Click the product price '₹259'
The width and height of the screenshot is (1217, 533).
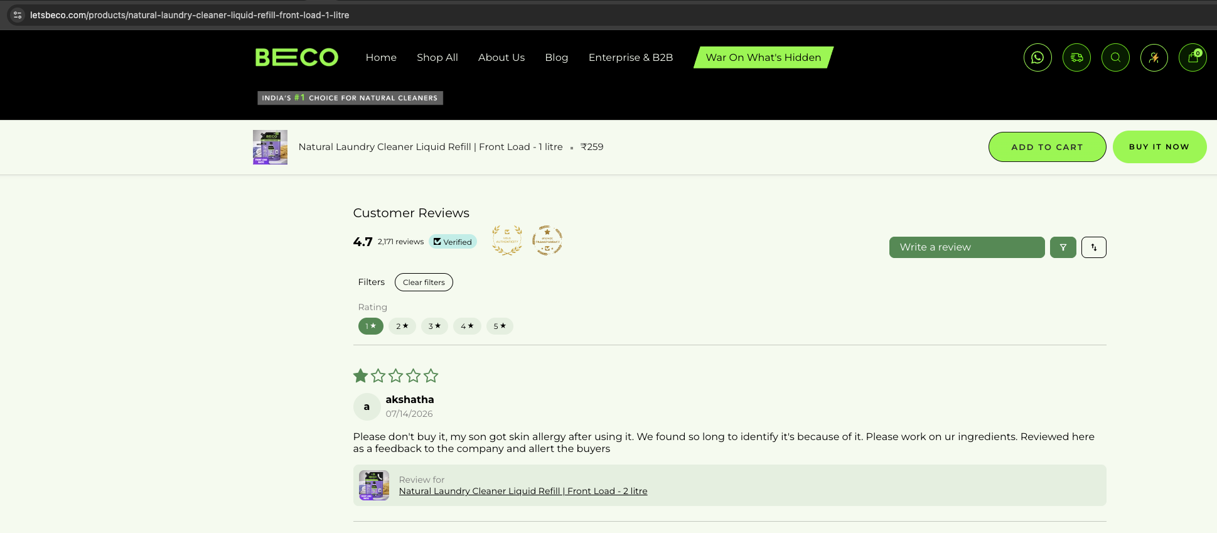click(592, 147)
